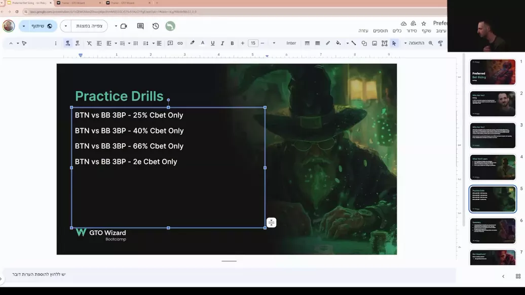
Task: Expand slideshow options dropdown arrow
Action: pos(66,26)
